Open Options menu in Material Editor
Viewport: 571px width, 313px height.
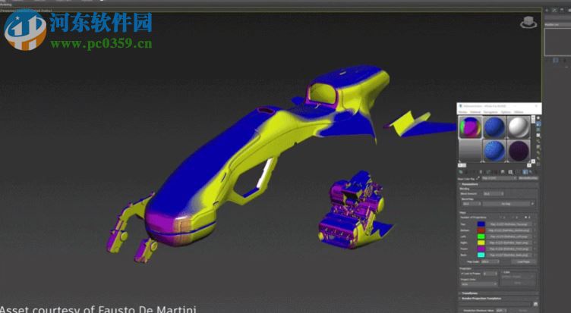(506, 111)
